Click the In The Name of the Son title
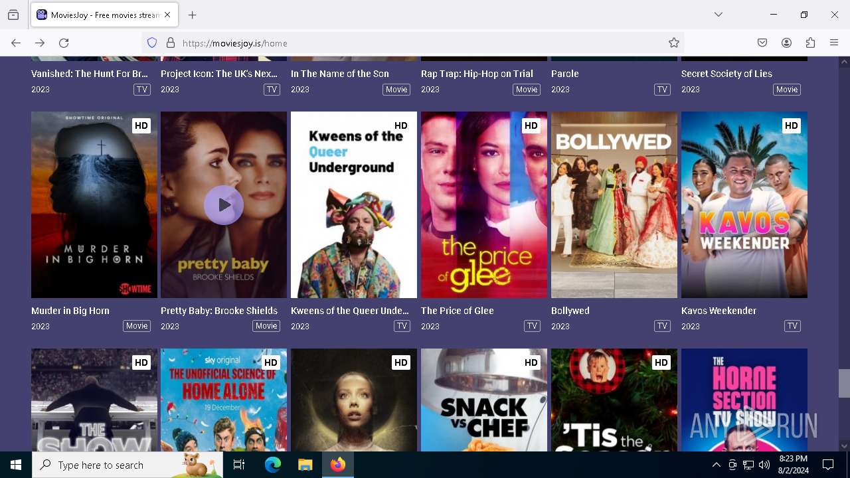Image resolution: width=850 pixels, height=478 pixels. point(340,74)
